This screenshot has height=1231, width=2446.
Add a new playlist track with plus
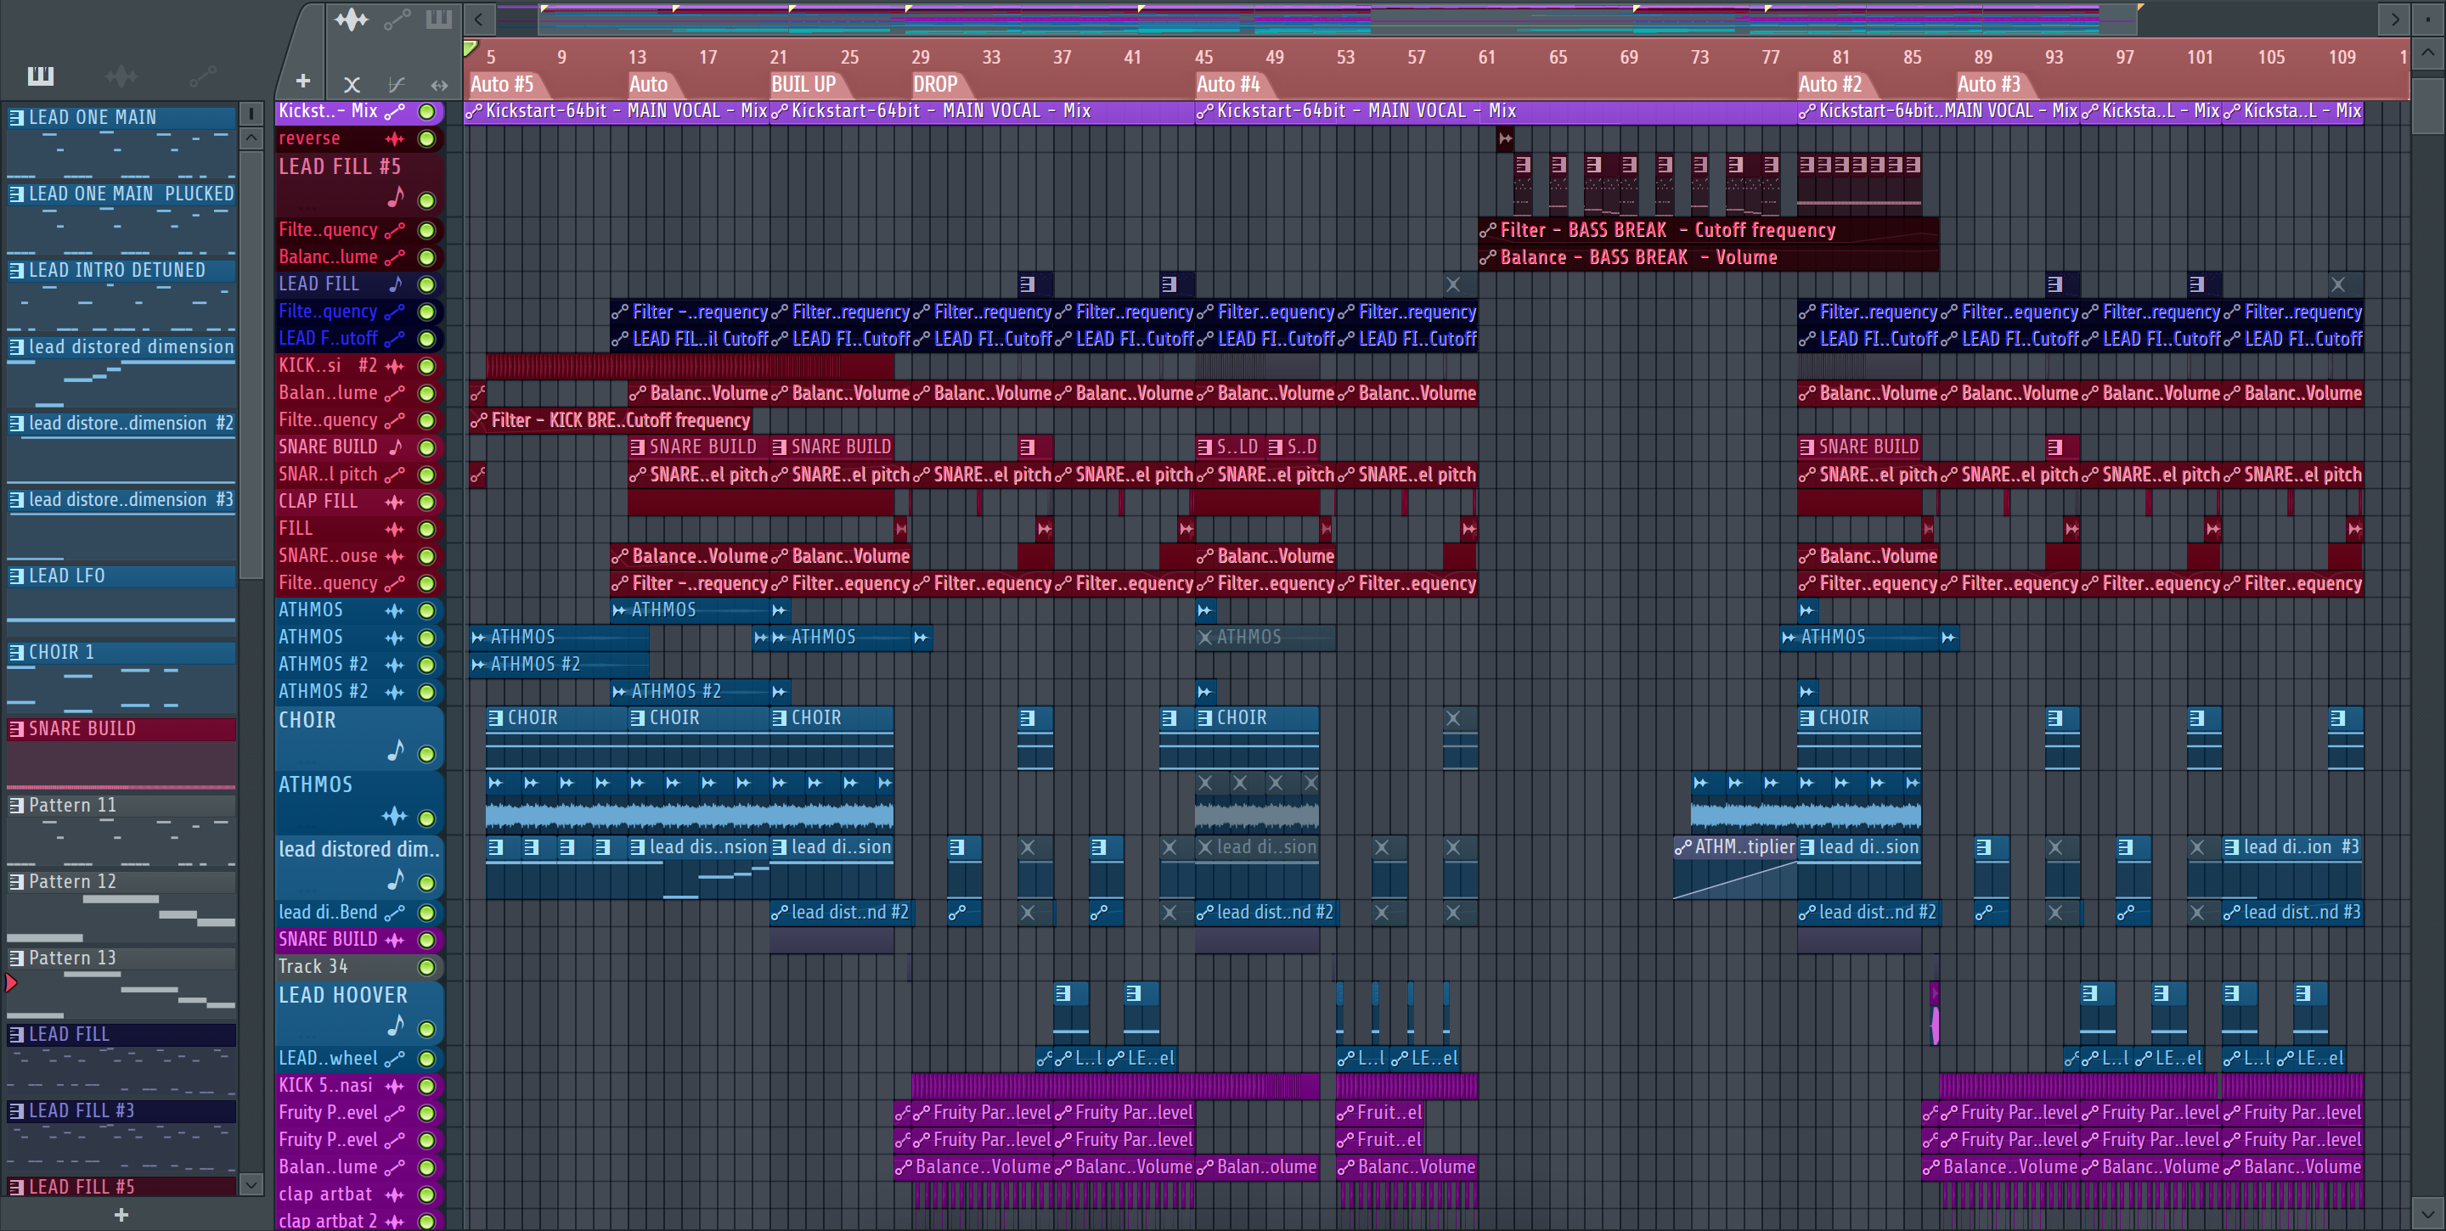(303, 82)
